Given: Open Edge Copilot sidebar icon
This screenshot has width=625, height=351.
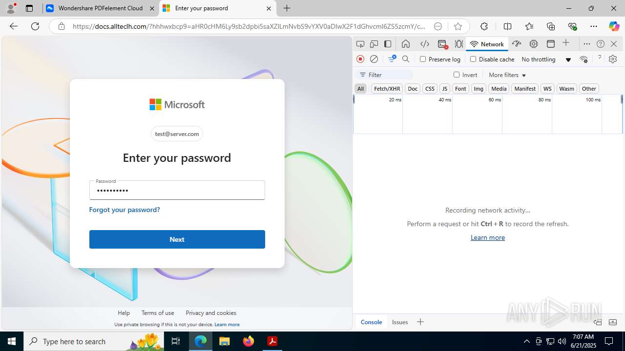Looking at the screenshot, I should tap(614, 26).
